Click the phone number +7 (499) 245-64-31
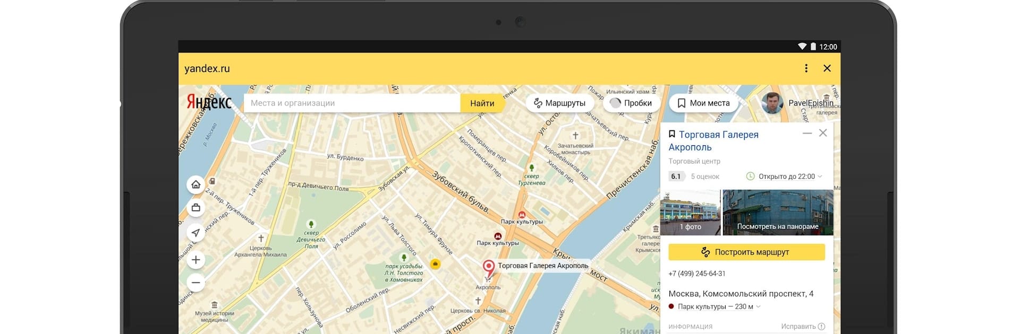Viewport: 1020px width, 334px height. coord(696,274)
